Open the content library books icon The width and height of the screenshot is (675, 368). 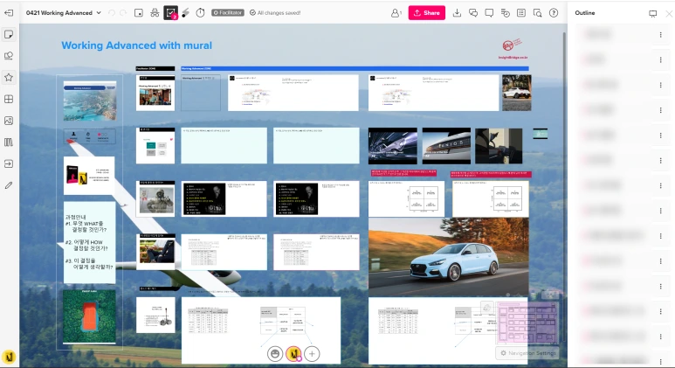tap(9, 142)
